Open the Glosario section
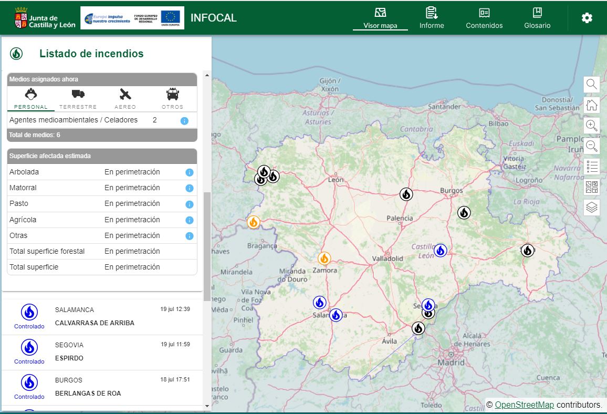This screenshot has height=414, width=607. [537, 18]
